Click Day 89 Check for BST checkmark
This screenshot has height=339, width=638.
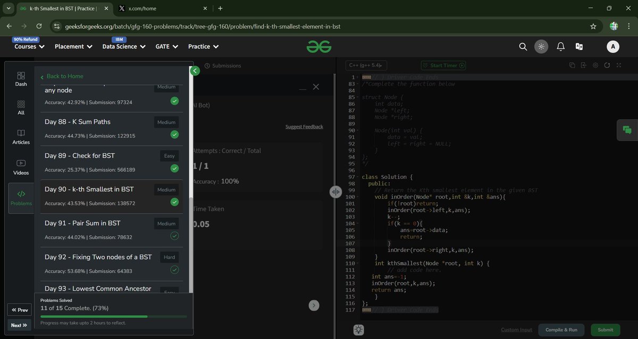174,168
